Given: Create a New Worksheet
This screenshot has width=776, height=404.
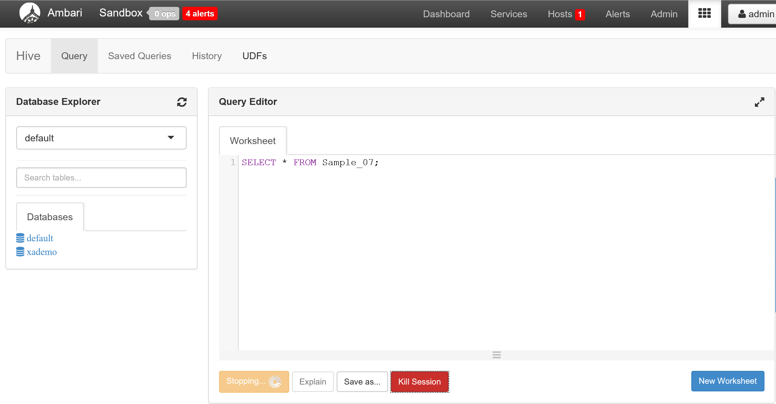Looking at the screenshot, I should [727, 381].
